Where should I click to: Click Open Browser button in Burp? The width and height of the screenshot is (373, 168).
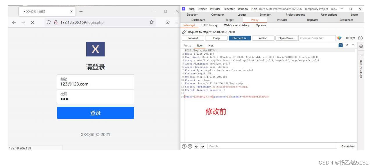pyautogui.click(x=286, y=38)
